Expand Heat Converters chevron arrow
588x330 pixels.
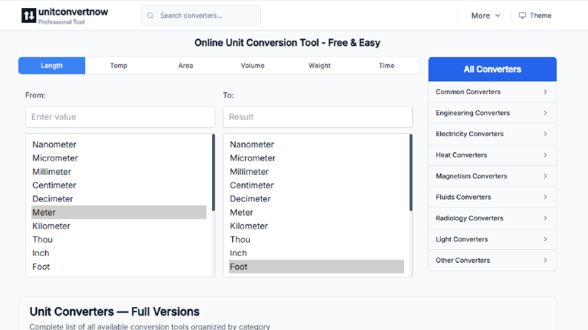(x=545, y=155)
